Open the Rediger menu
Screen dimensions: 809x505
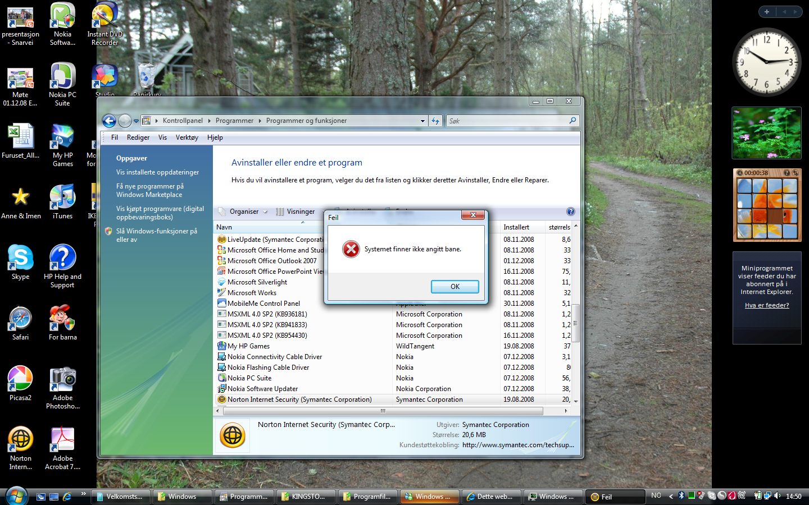[138, 137]
